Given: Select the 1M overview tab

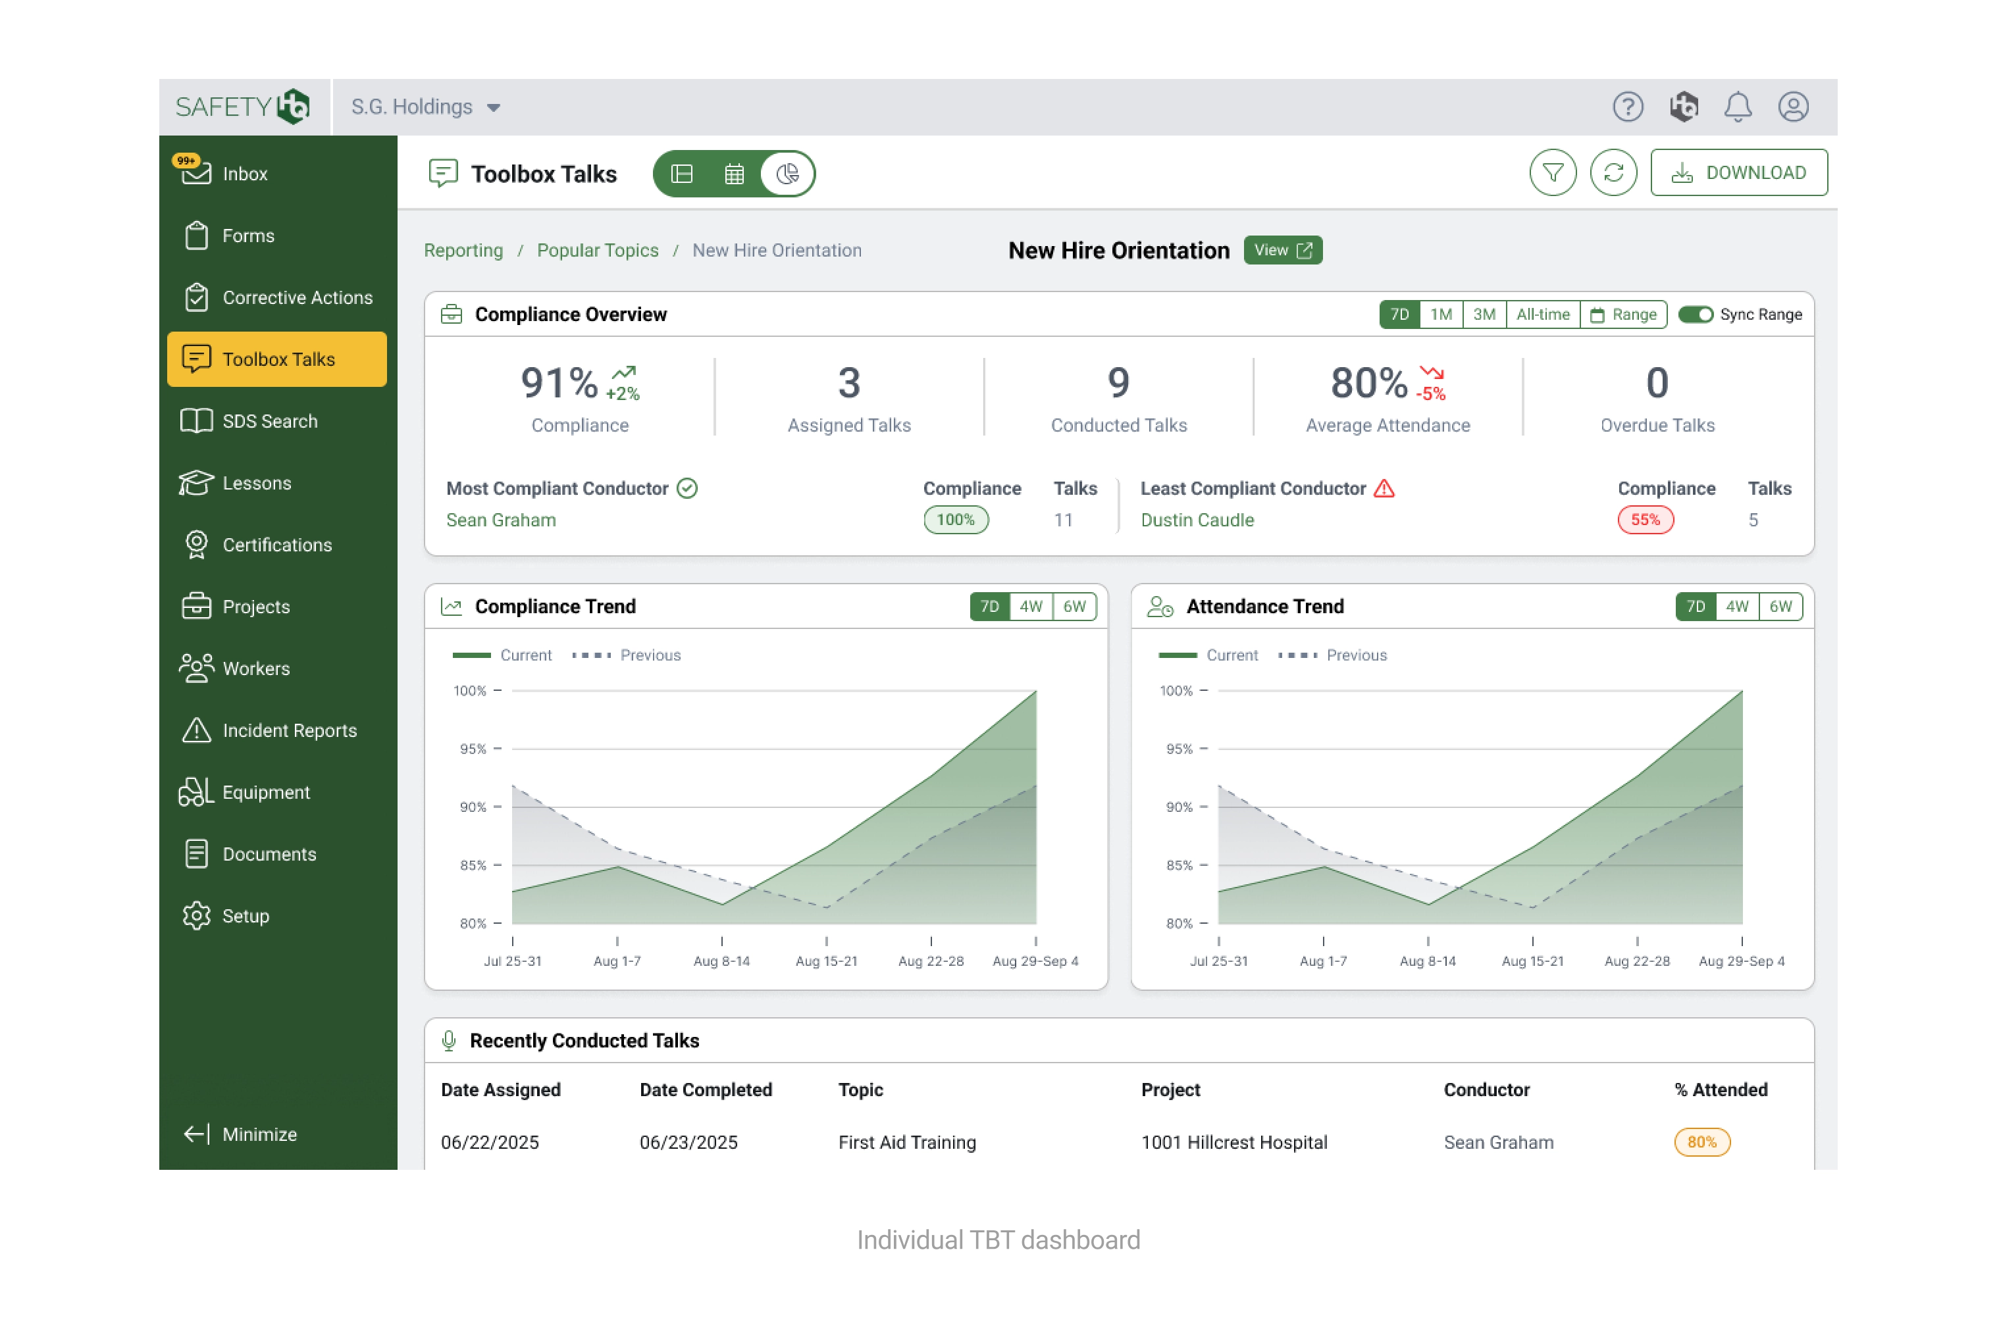Looking at the screenshot, I should click(1441, 314).
